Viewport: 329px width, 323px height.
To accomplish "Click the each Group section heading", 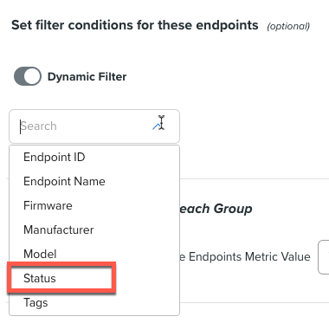I will coord(216,209).
